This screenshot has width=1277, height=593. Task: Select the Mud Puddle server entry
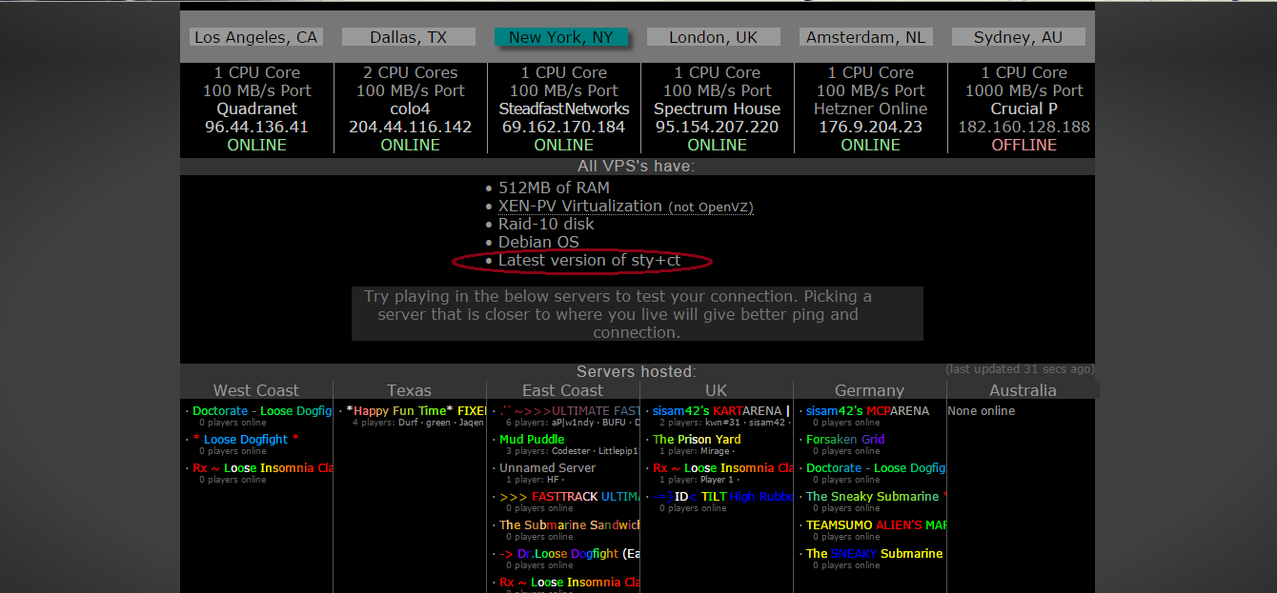[x=532, y=440]
